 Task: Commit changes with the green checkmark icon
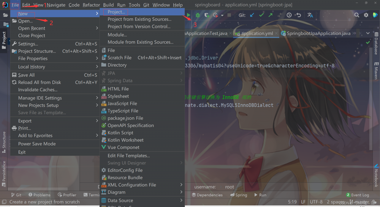[x=262, y=15]
